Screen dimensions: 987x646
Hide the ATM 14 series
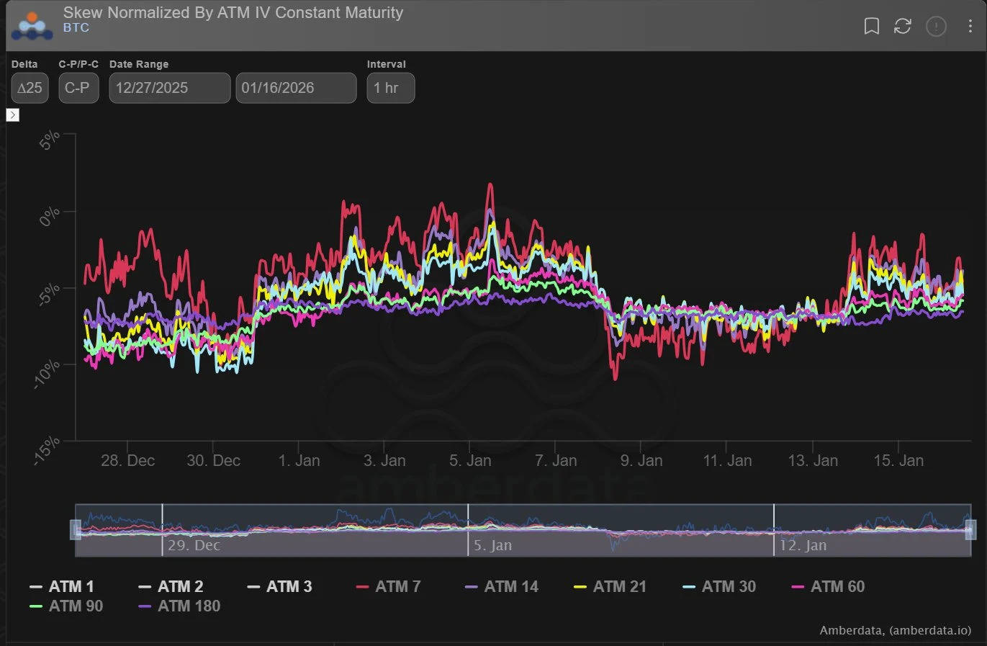pos(502,587)
